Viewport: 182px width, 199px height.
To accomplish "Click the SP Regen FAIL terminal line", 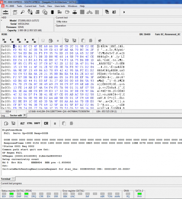I will (12, 153).
